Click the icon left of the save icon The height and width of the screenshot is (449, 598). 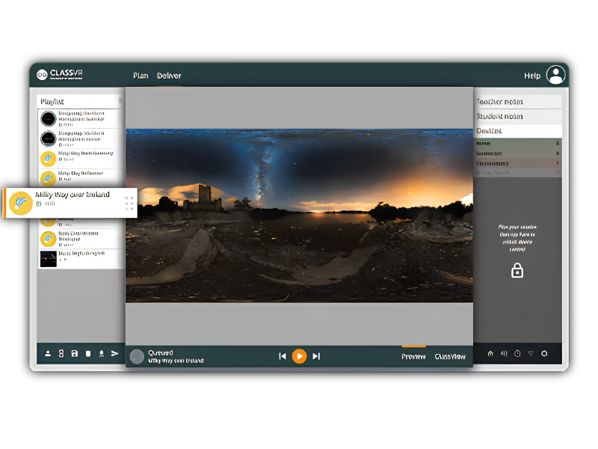[61, 353]
